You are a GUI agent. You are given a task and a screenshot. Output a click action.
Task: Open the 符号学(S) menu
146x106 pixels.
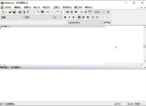(67, 8)
